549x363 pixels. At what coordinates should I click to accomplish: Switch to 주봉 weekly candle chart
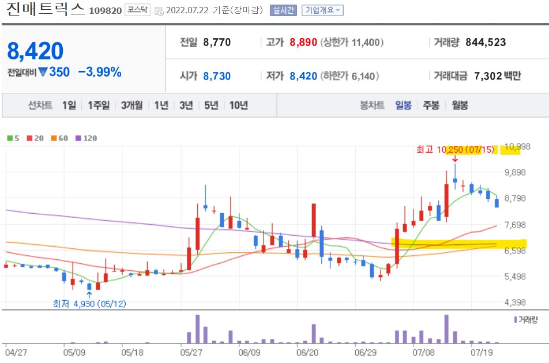tap(431, 105)
